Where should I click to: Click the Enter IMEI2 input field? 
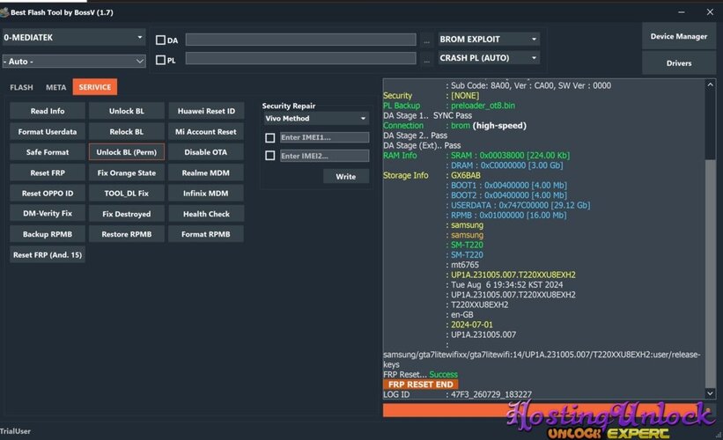325,156
